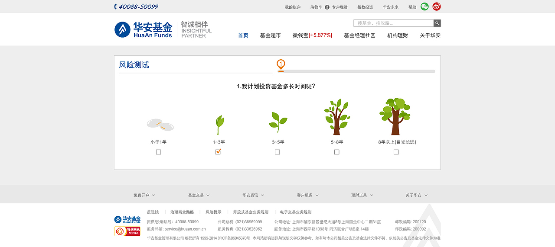The image size is (555, 247).
Task: Check the 小于1年 checkbox
Action: pyautogui.click(x=158, y=152)
